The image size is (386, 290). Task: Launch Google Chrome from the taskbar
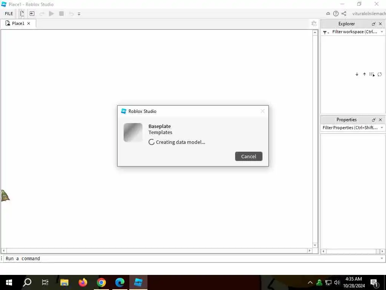coord(101,282)
